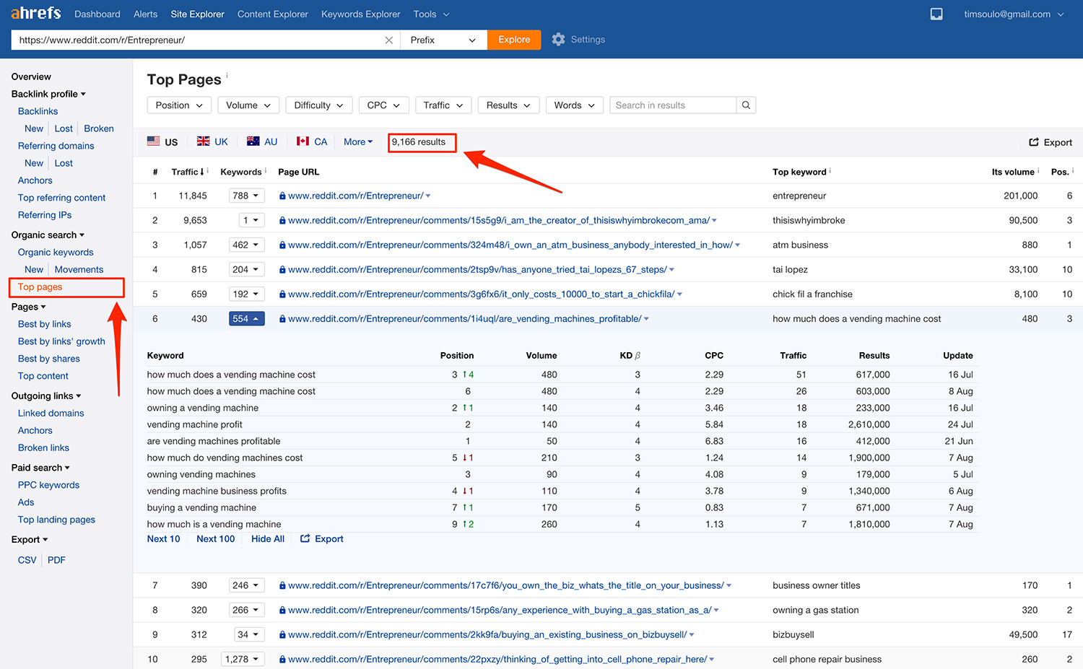The height and width of the screenshot is (669, 1083).
Task: Click the search magnifier icon in results
Action: click(x=746, y=105)
